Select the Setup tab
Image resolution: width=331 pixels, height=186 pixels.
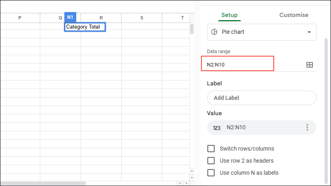coord(230,15)
